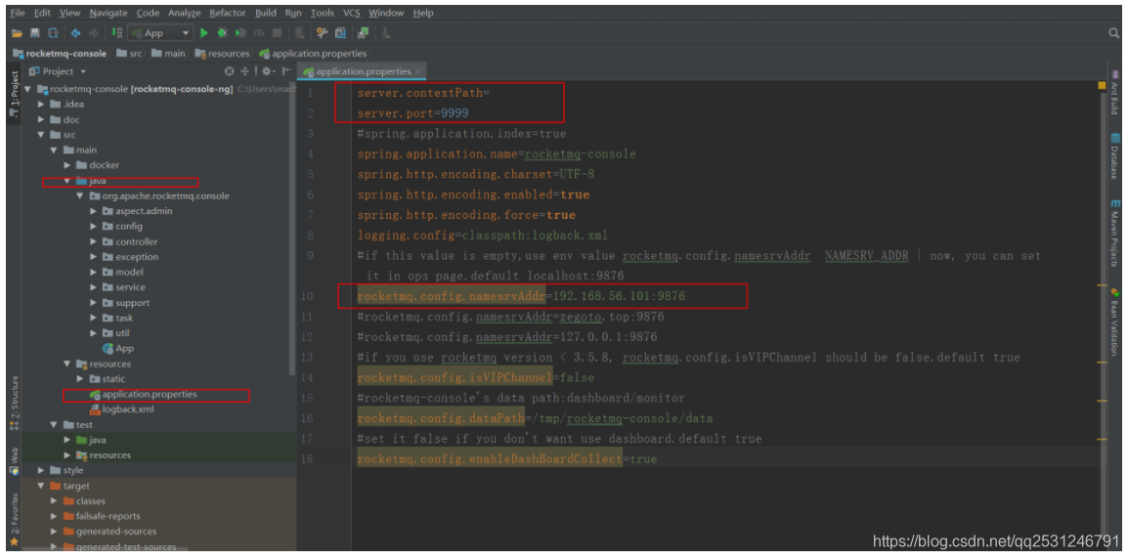Screen dimensions: 1128x560
Task: Click the logging.config=classpath:logback.xml line
Action: [483, 236]
